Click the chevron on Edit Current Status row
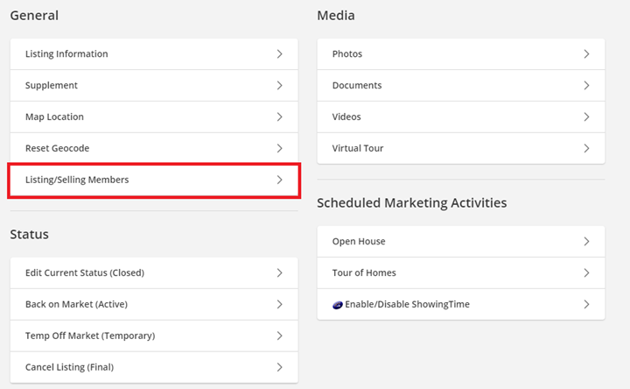This screenshot has height=389, width=630. 280,272
